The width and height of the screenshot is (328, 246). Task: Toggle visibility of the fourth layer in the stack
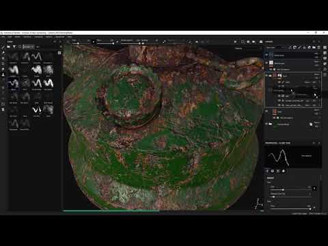point(266,111)
